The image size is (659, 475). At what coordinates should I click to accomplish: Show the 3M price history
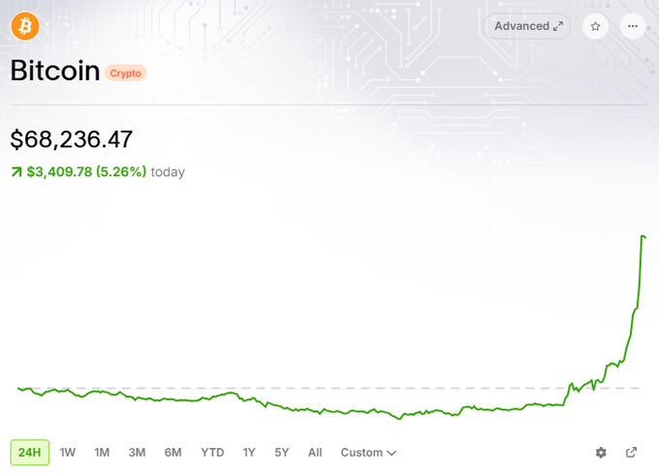pyautogui.click(x=137, y=453)
